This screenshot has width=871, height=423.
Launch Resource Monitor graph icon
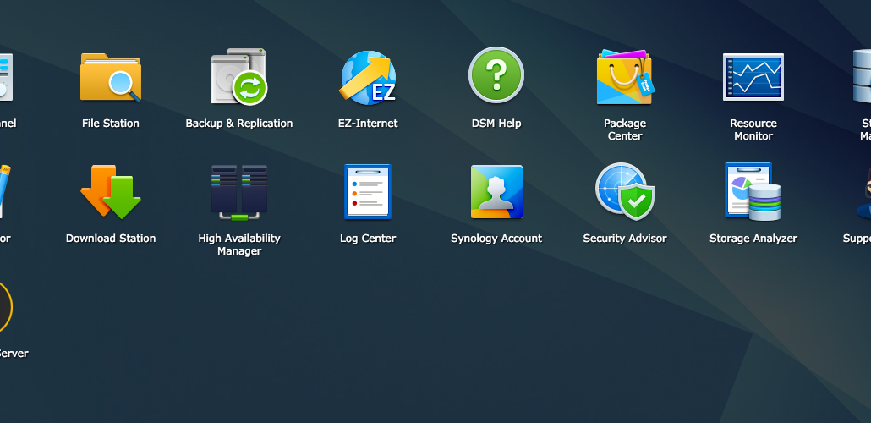(x=753, y=77)
